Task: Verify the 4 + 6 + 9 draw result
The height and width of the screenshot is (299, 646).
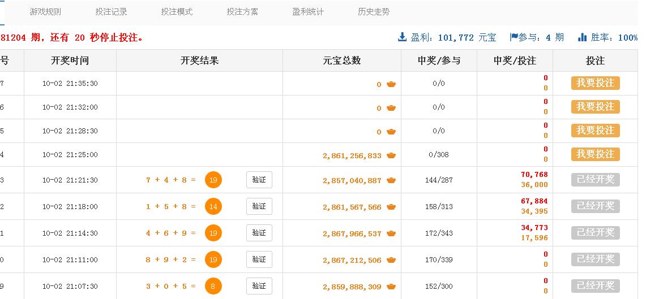Action: point(259,233)
